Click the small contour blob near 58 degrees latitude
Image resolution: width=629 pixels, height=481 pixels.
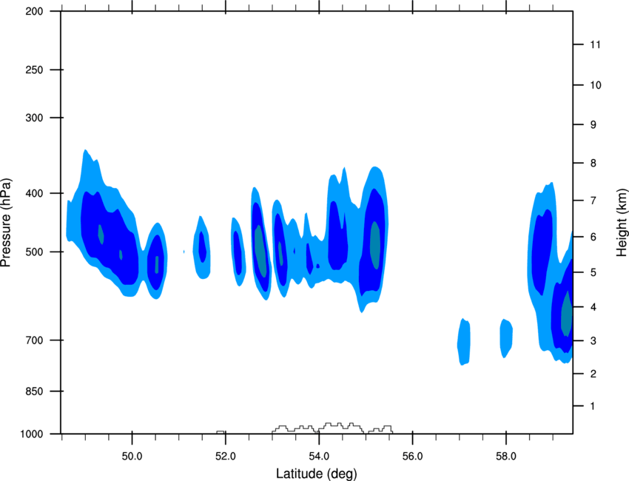point(506,338)
